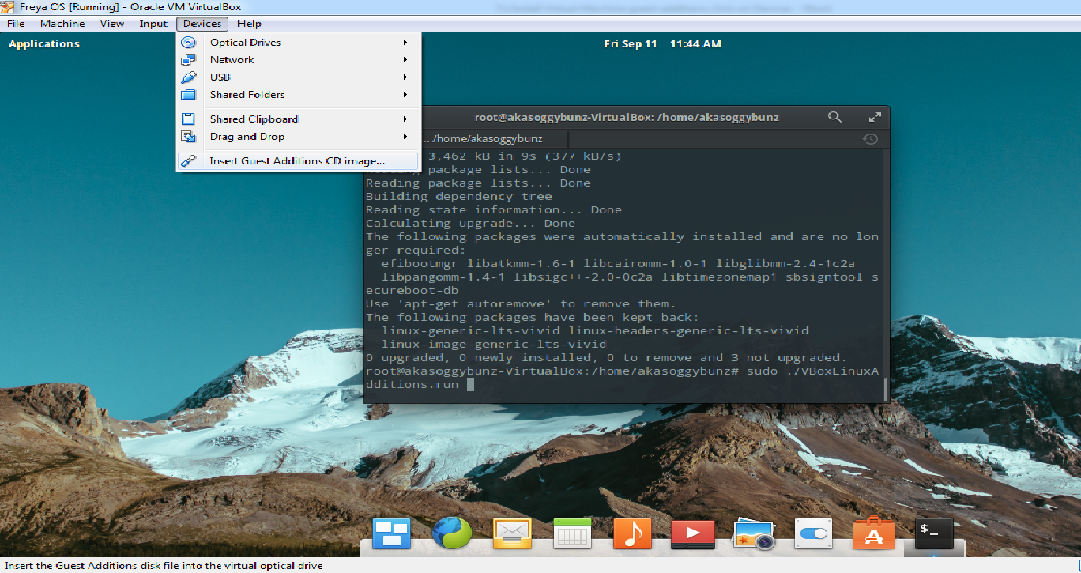Open the Shared Clipboard submenu
The height and width of the screenshot is (573, 1081).
(x=298, y=119)
